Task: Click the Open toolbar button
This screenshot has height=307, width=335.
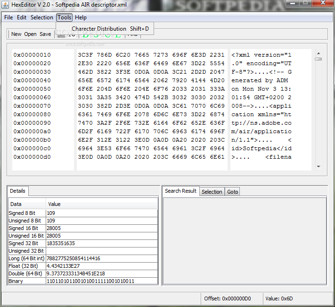Action: 30,34
